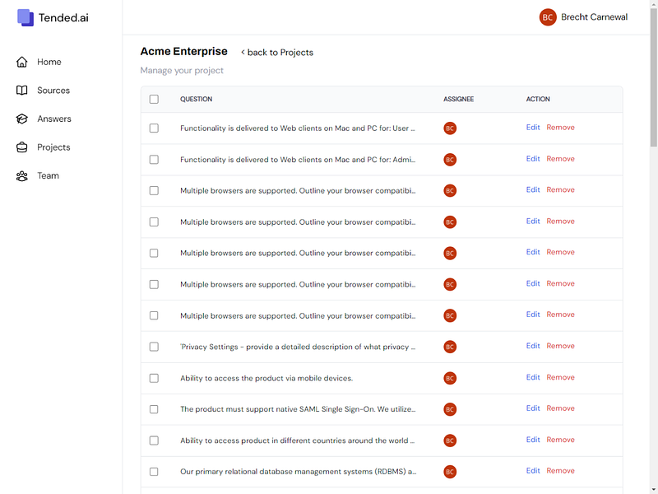Click assignee avatar for mobile devices question
This screenshot has width=658, height=494.
point(450,378)
